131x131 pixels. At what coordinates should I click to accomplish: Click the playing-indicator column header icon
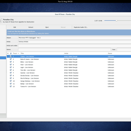coord(8,53)
